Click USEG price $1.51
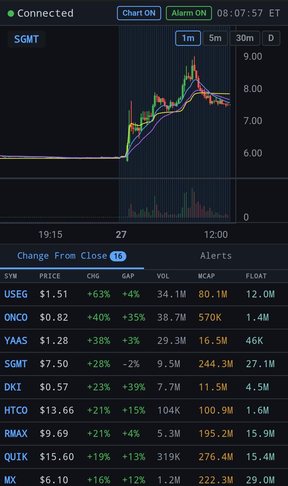This screenshot has height=486, width=288. click(53, 294)
